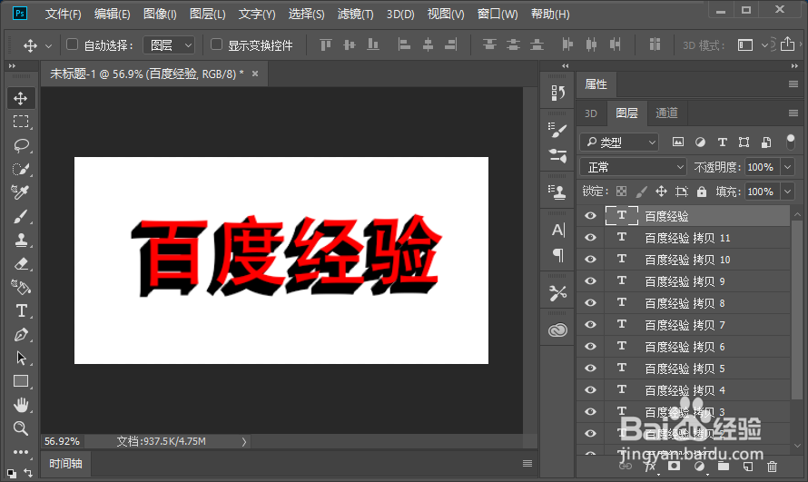Open the 图像(I) menu

point(160,14)
